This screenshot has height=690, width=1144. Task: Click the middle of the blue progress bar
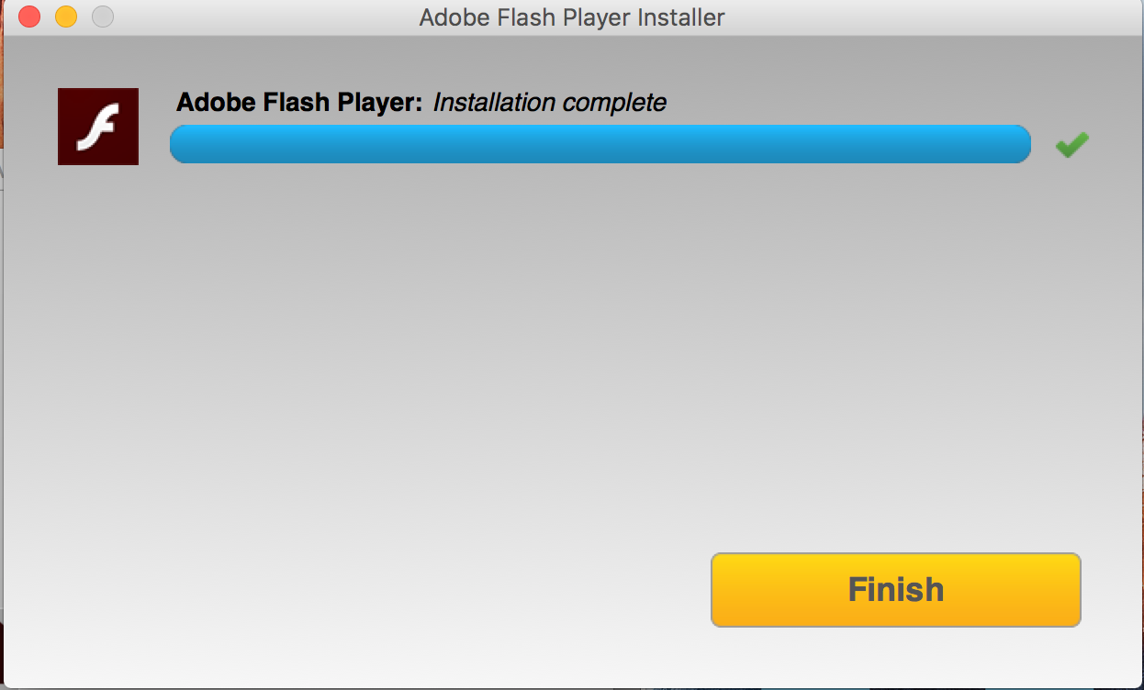click(x=600, y=144)
